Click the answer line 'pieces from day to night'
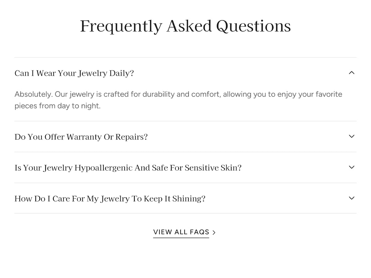 pos(58,106)
